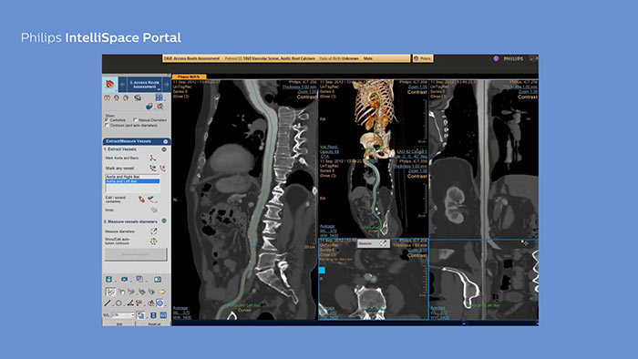Click the blue square marker in axial viewport
The image size is (638, 359).
[x=322, y=270]
